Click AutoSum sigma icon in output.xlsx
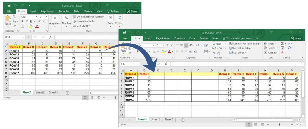The height and width of the screenshot is (129, 308). pyautogui.click(x=282, y=44)
